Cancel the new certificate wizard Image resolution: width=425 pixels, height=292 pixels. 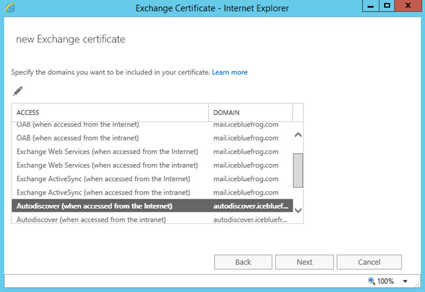369,262
